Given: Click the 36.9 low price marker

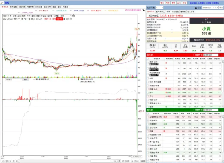Looking at the screenshot, I should tap(57, 73).
